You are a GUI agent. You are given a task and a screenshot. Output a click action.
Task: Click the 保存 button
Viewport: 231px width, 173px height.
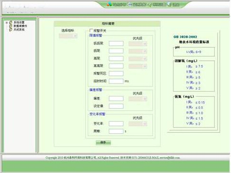coord(103,142)
